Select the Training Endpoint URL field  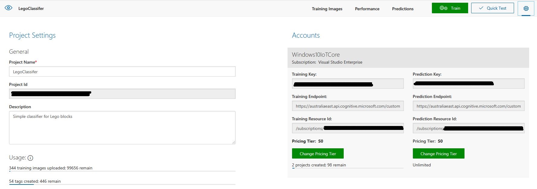click(x=347, y=106)
